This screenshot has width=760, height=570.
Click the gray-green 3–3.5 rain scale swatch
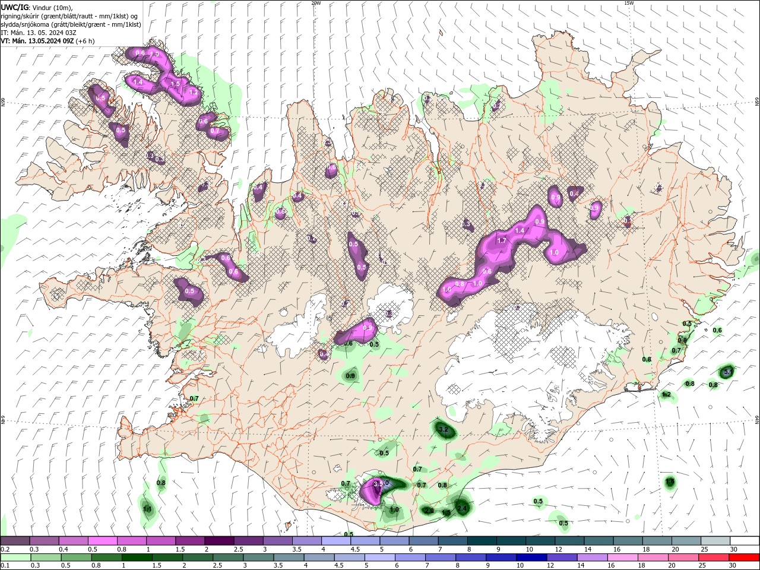click(258, 558)
